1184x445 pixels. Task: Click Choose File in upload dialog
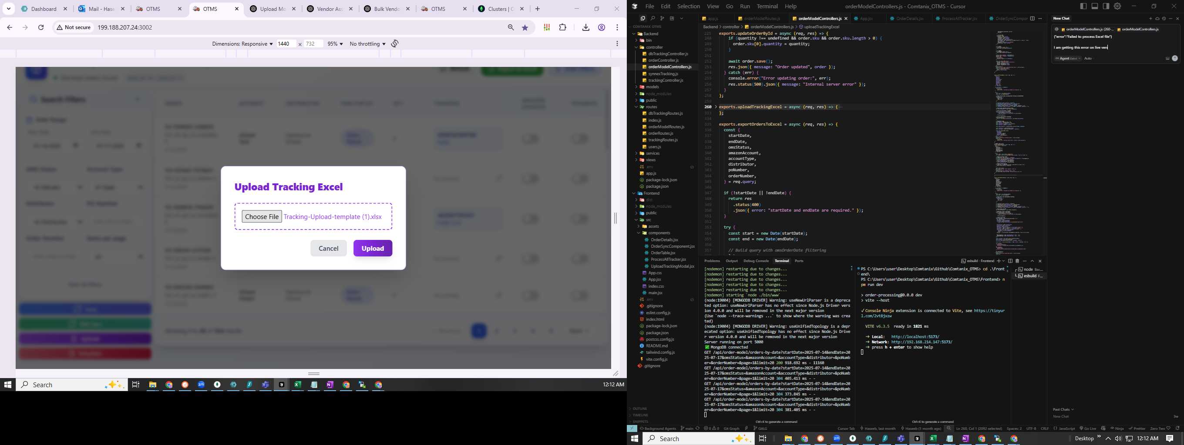click(262, 216)
